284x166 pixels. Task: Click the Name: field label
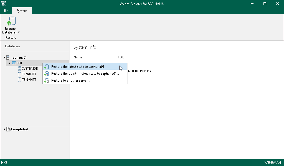[78, 57]
